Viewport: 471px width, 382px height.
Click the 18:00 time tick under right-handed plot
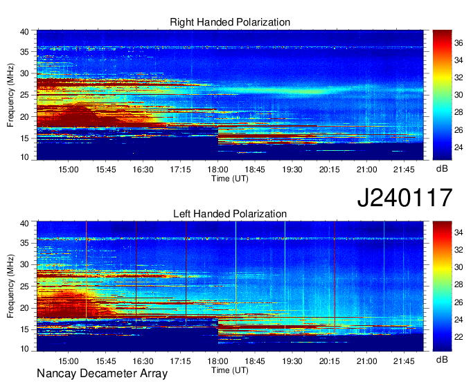(217, 170)
